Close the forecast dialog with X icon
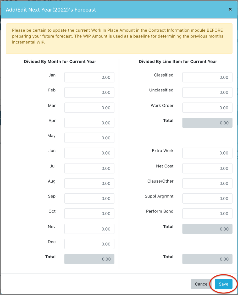 coord(230,9)
